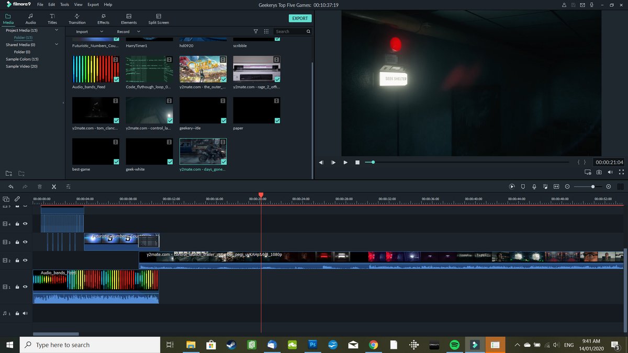Click the preview playback progress slider

pyautogui.click(x=467, y=162)
